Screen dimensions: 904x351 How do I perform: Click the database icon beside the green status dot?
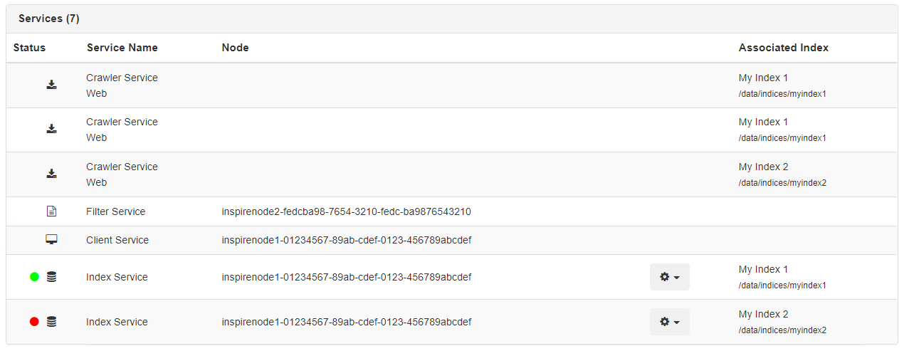point(51,277)
